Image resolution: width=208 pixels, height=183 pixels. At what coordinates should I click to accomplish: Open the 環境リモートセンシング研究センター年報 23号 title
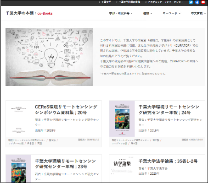tap(65, 164)
